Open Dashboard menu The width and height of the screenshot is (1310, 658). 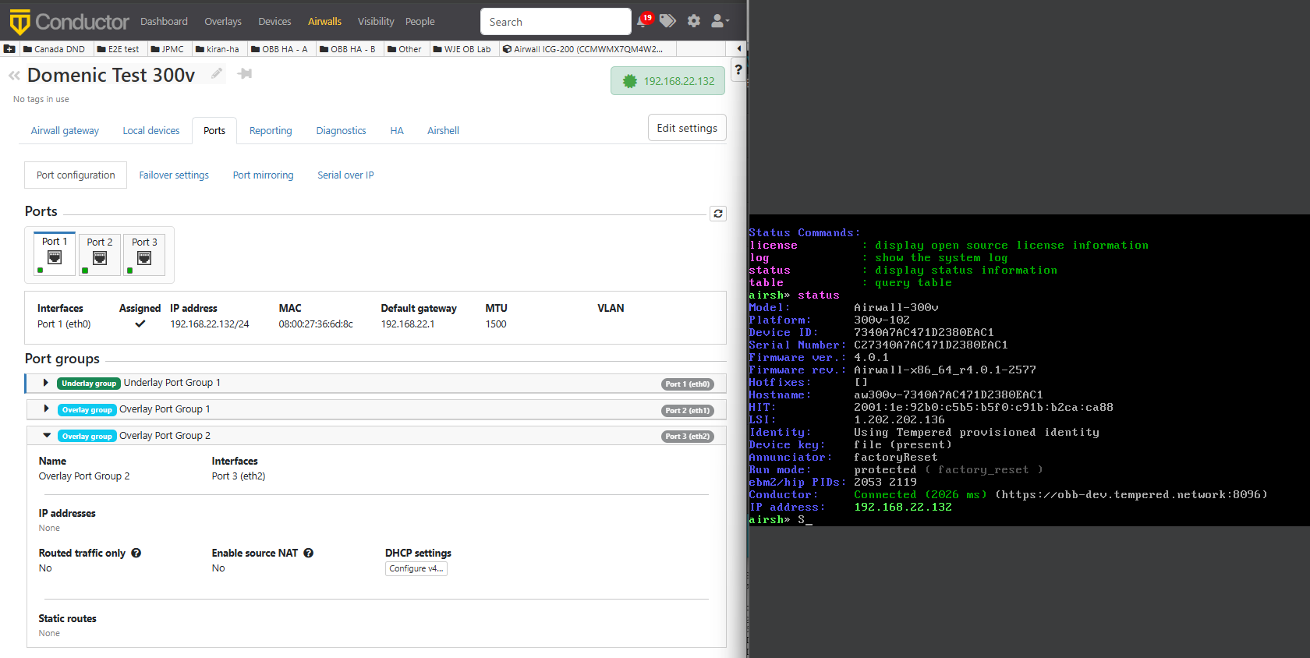point(164,21)
